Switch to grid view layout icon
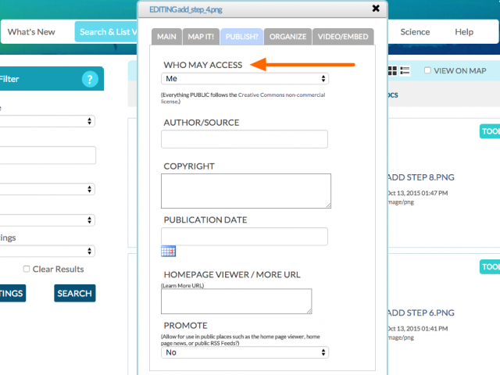The height and width of the screenshot is (375, 500). pos(391,71)
